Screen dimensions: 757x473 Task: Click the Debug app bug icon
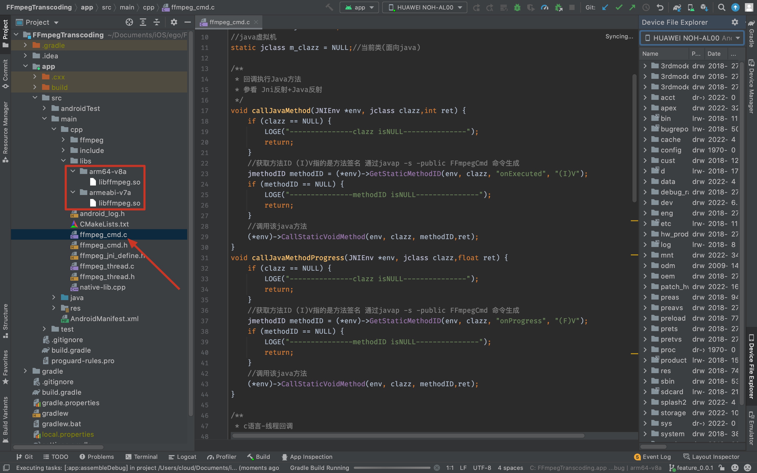coord(517,8)
